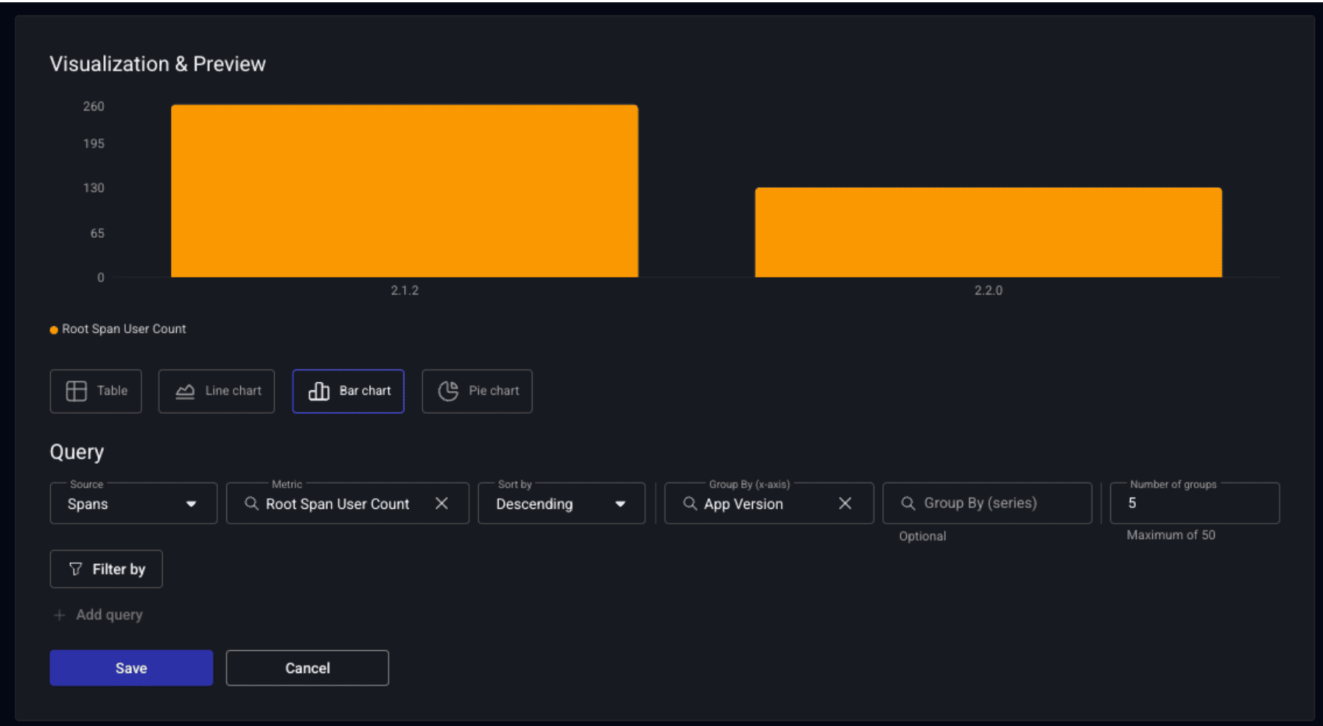Click the 2.1.2 bar in chart
1323x726 pixels.
pos(404,191)
